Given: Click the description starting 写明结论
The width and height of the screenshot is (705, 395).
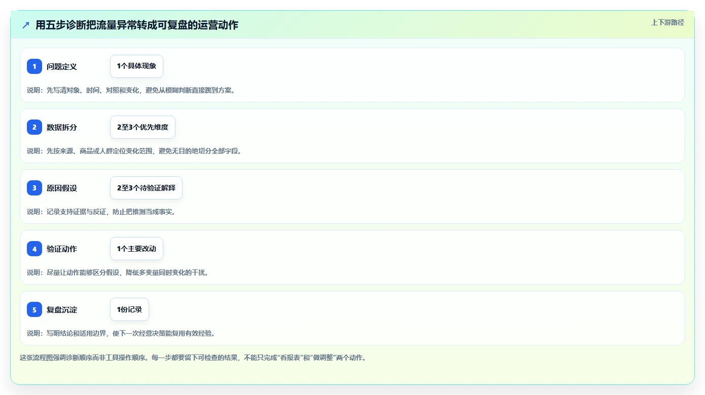Looking at the screenshot, I should point(121,333).
